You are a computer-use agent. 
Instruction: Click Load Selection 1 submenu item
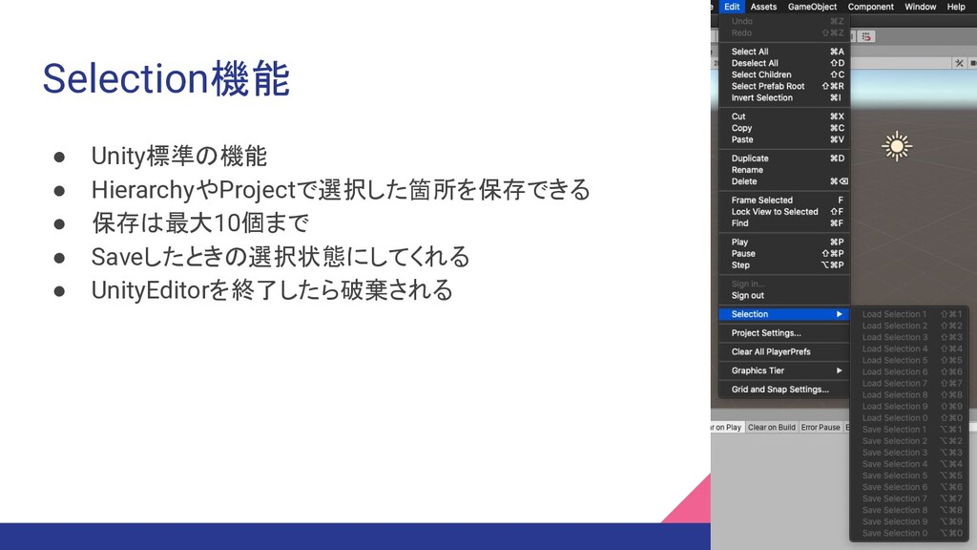[x=911, y=314]
